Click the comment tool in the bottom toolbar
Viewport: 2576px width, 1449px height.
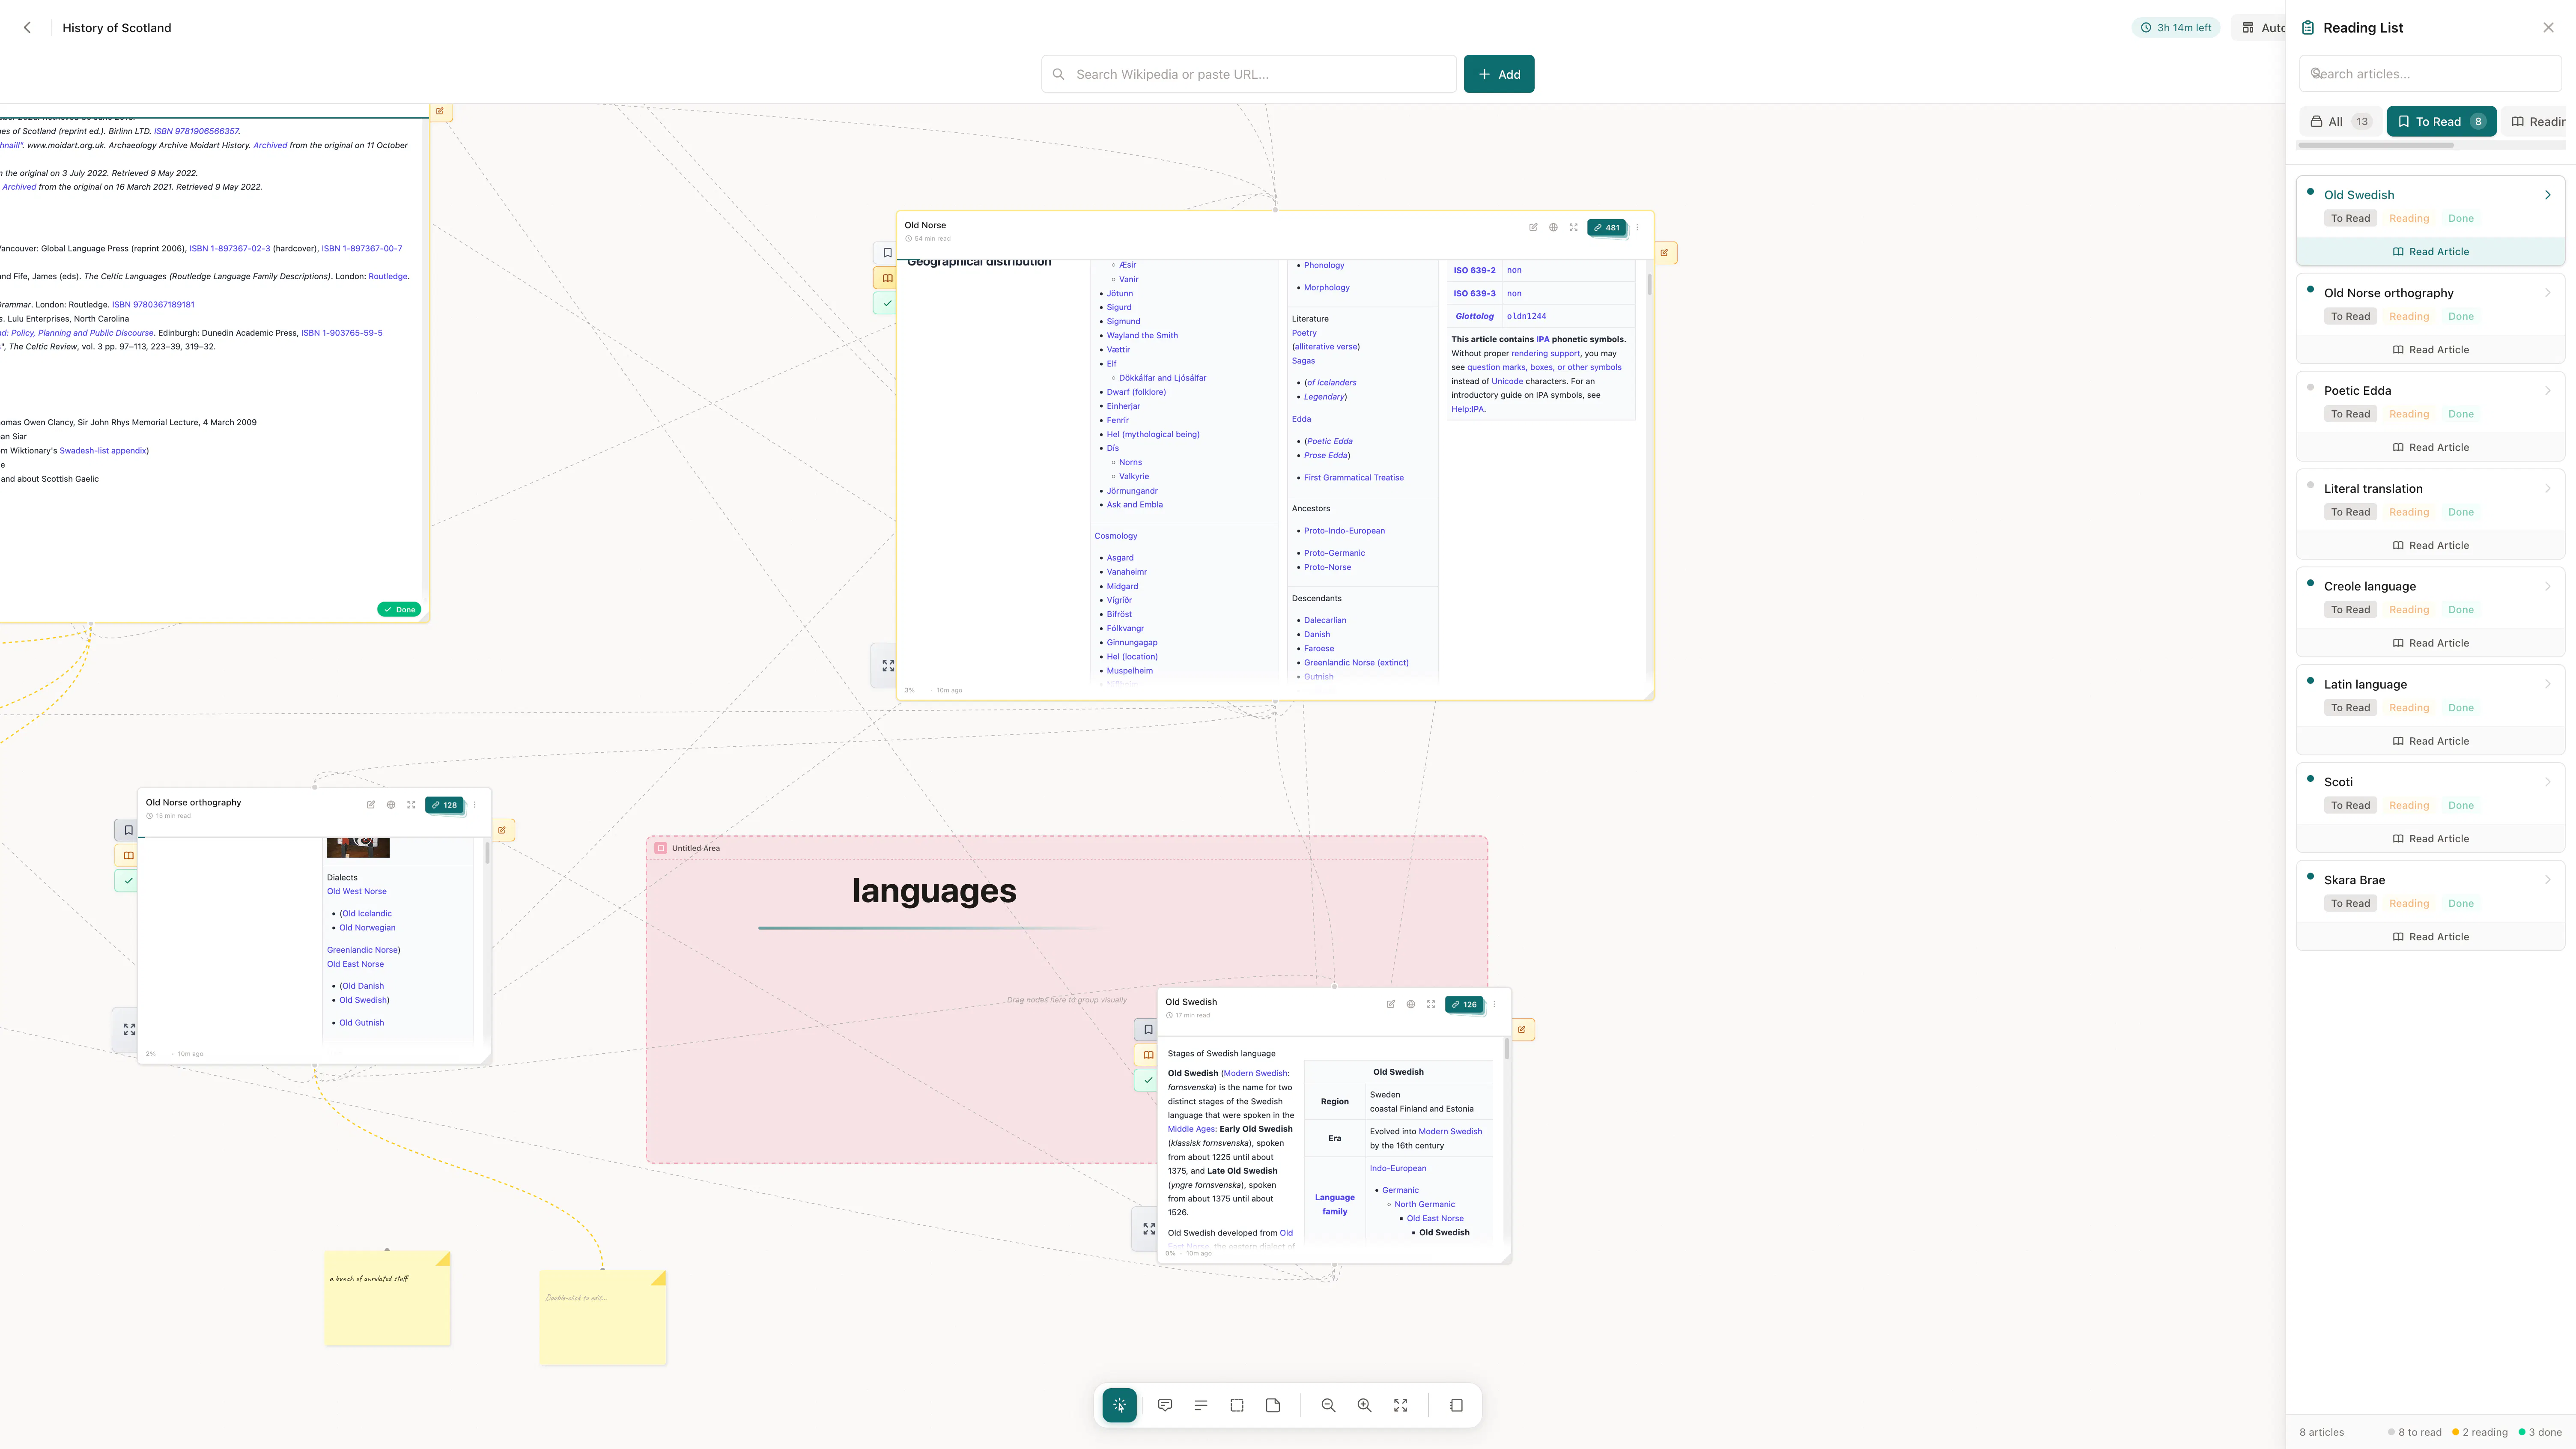pyautogui.click(x=1165, y=1405)
